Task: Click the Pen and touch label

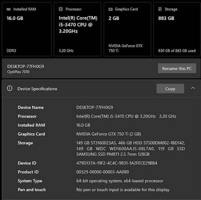Action: (32, 189)
